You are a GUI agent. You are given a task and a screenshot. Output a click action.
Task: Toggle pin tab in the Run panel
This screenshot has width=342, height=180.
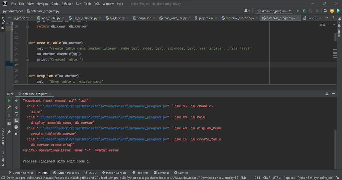click(9, 132)
